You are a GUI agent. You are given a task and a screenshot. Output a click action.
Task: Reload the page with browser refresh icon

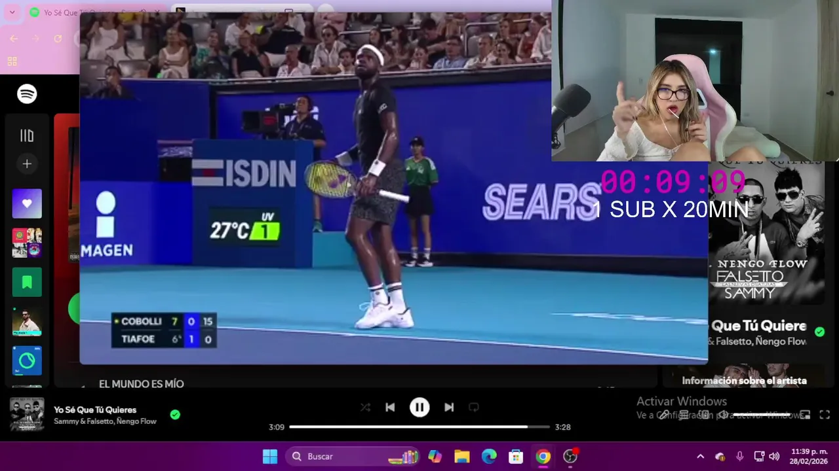tap(58, 39)
